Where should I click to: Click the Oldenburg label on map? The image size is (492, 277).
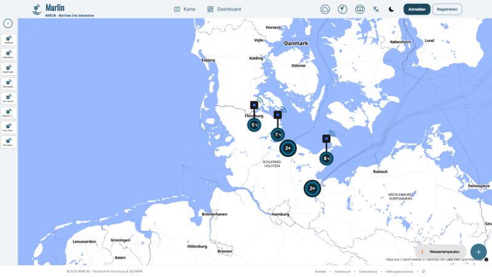coord(197,246)
